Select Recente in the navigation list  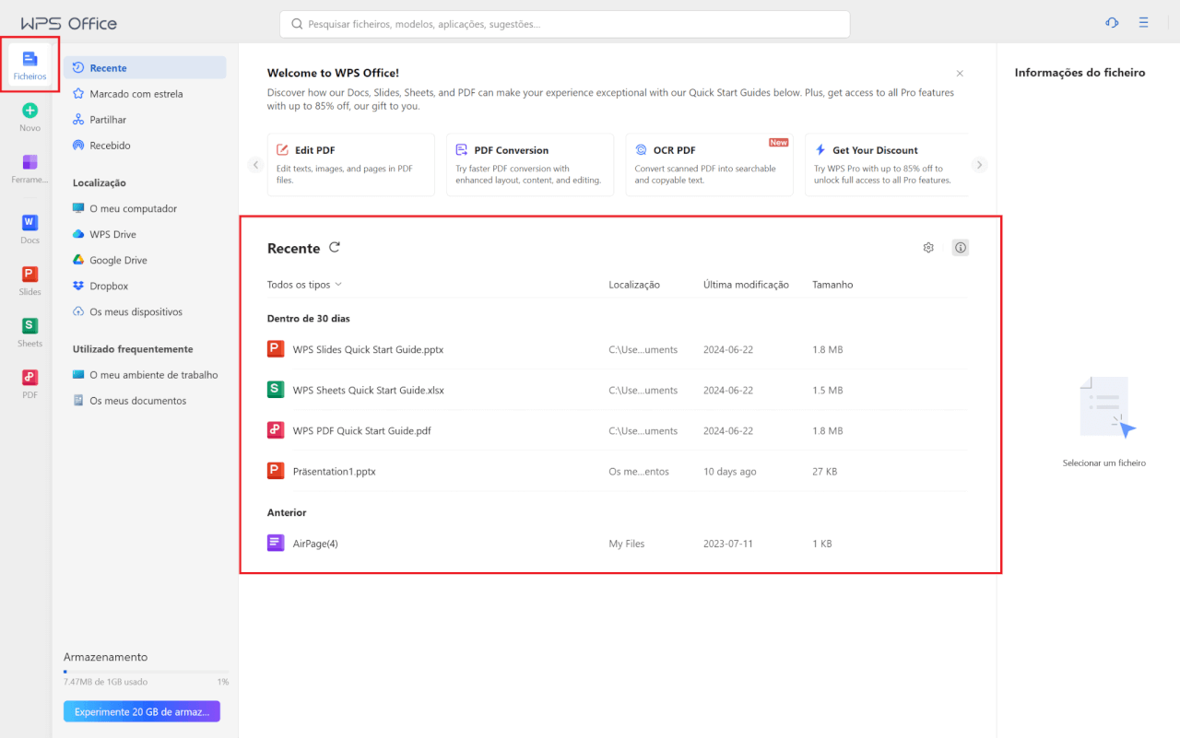click(x=145, y=67)
